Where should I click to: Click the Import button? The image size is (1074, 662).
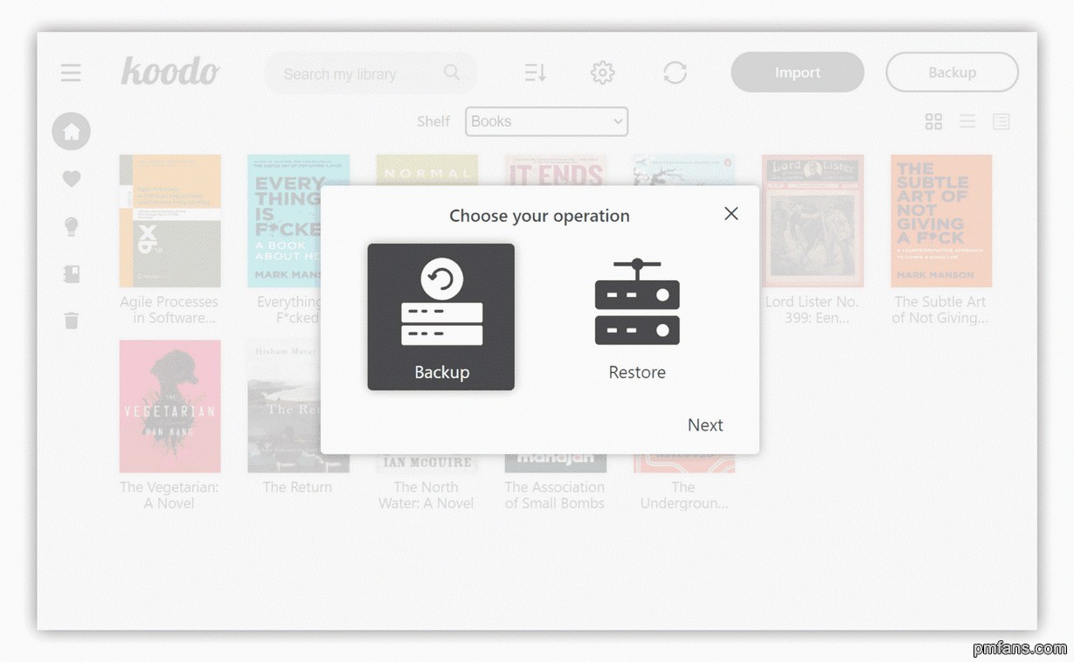point(797,72)
